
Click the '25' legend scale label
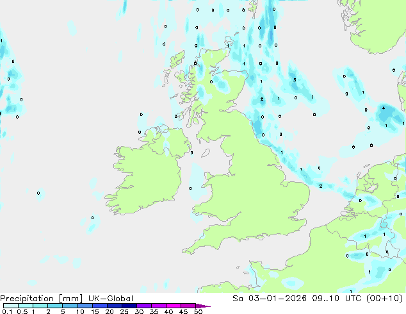124,311
